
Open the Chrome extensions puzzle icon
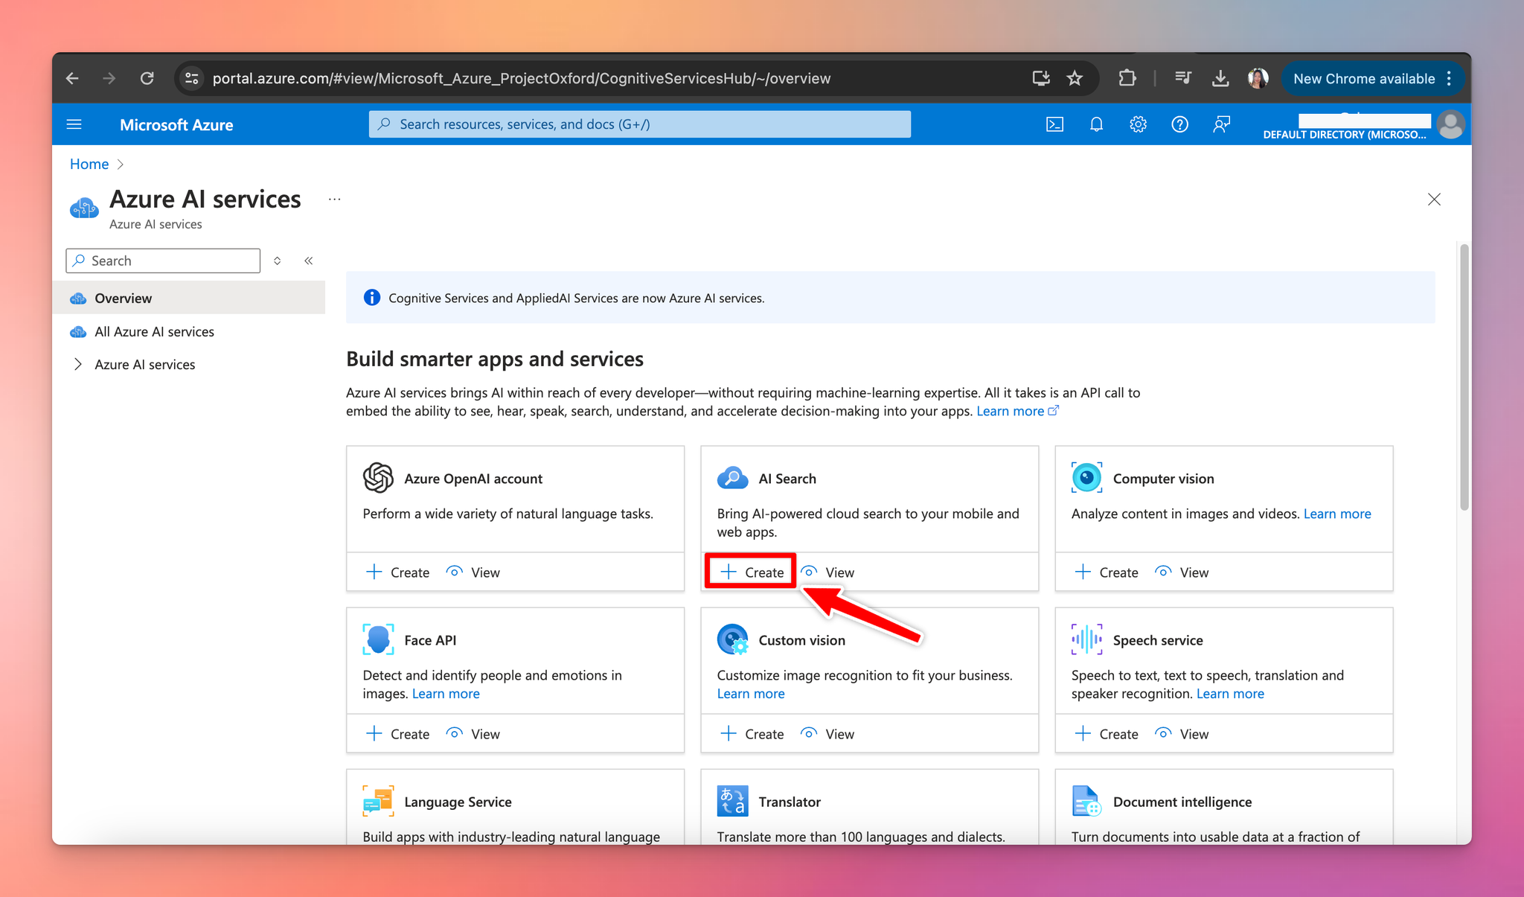[1127, 78]
